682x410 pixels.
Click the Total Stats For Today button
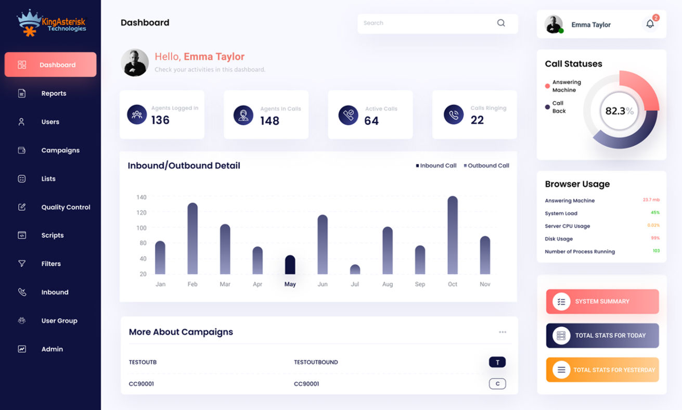coord(602,336)
